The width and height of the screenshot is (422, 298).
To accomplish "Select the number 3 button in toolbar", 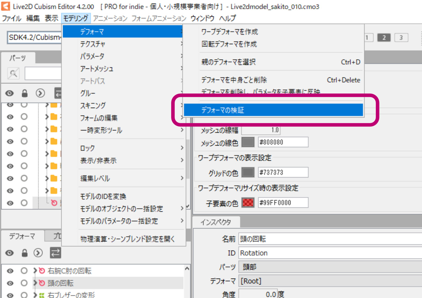I will [401, 38].
